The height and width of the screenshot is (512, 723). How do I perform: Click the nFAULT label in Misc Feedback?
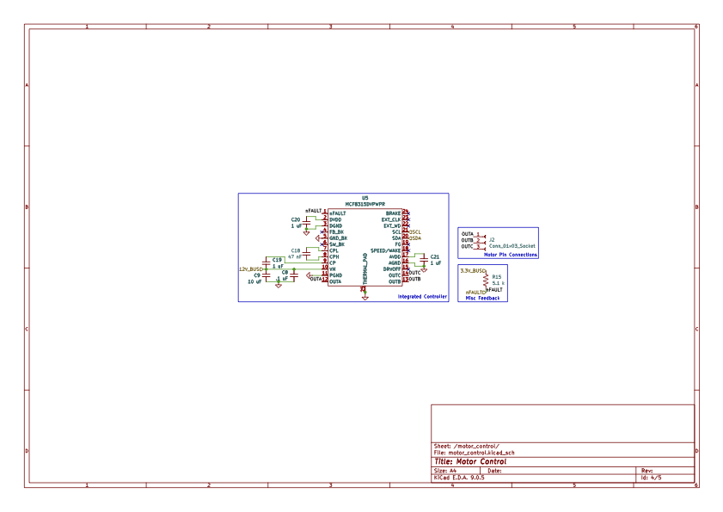tap(475, 293)
